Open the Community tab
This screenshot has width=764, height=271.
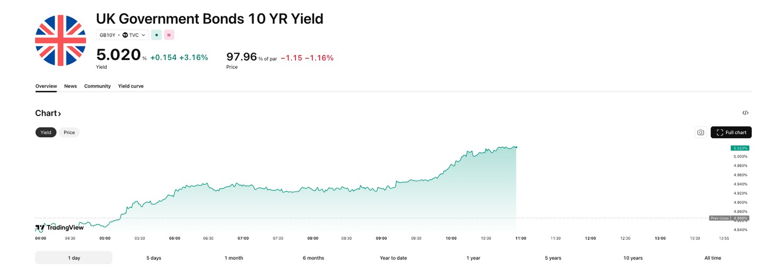(x=98, y=86)
